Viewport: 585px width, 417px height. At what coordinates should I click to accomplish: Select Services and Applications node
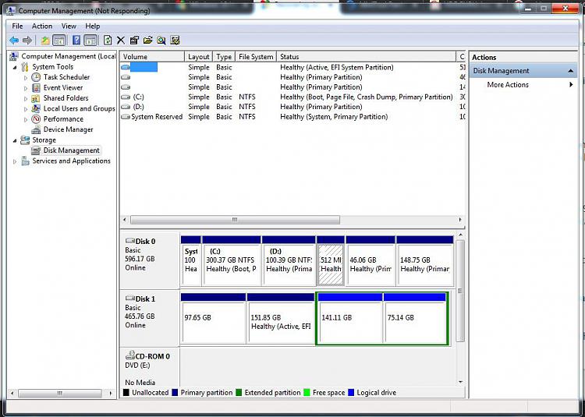(71, 161)
